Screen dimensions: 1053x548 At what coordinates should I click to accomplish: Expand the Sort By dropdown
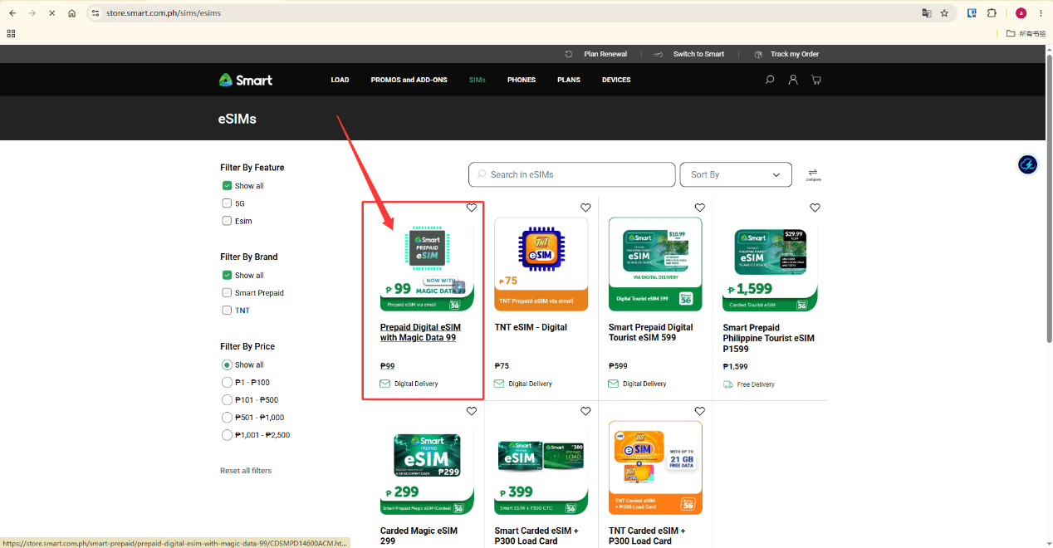[736, 174]
